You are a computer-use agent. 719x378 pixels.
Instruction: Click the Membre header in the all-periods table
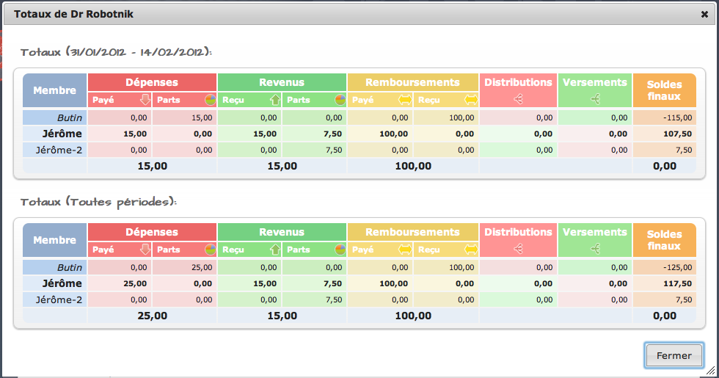pos(55,240)
